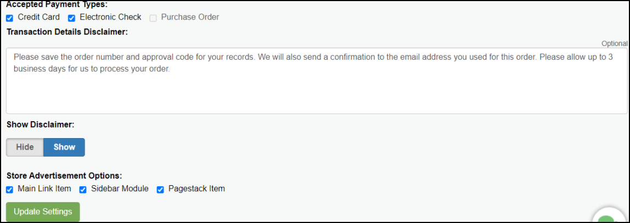Click the Electronic Check label text
630x223 pixels.
[111, 18]
